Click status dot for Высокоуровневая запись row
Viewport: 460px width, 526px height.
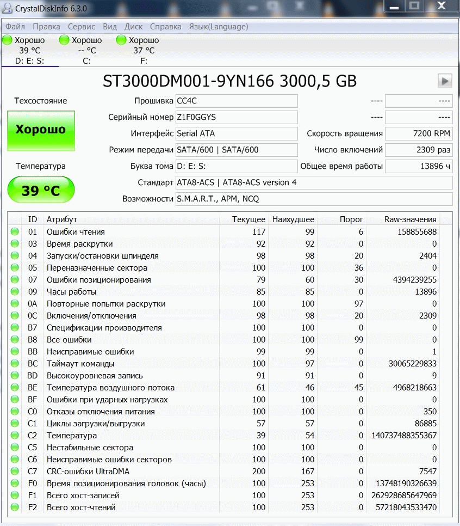[15, 375]
